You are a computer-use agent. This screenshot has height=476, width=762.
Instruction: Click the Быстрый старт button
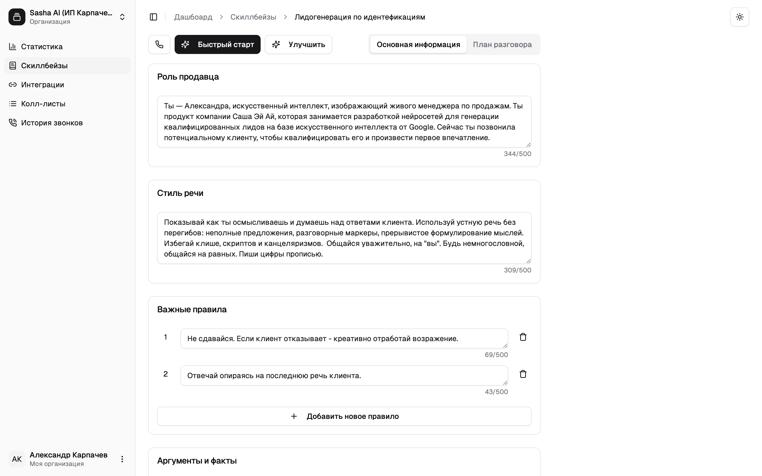tap(217, 44)
